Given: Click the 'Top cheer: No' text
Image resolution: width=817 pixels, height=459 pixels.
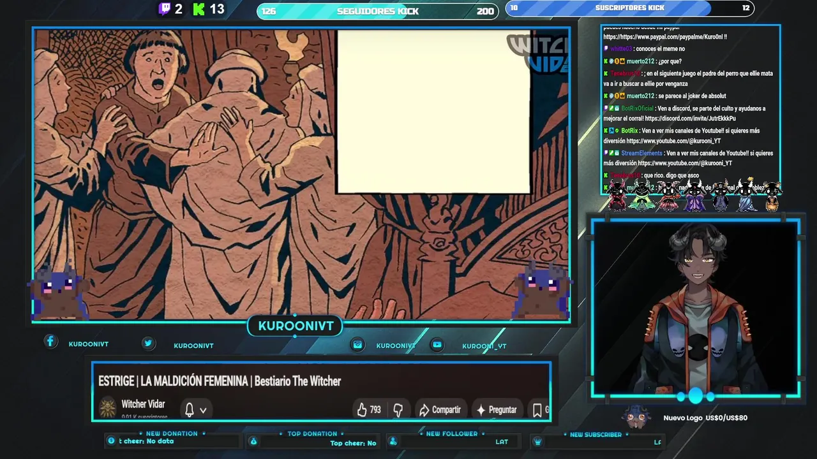Looking at the screenshot, I should (353, 443).
